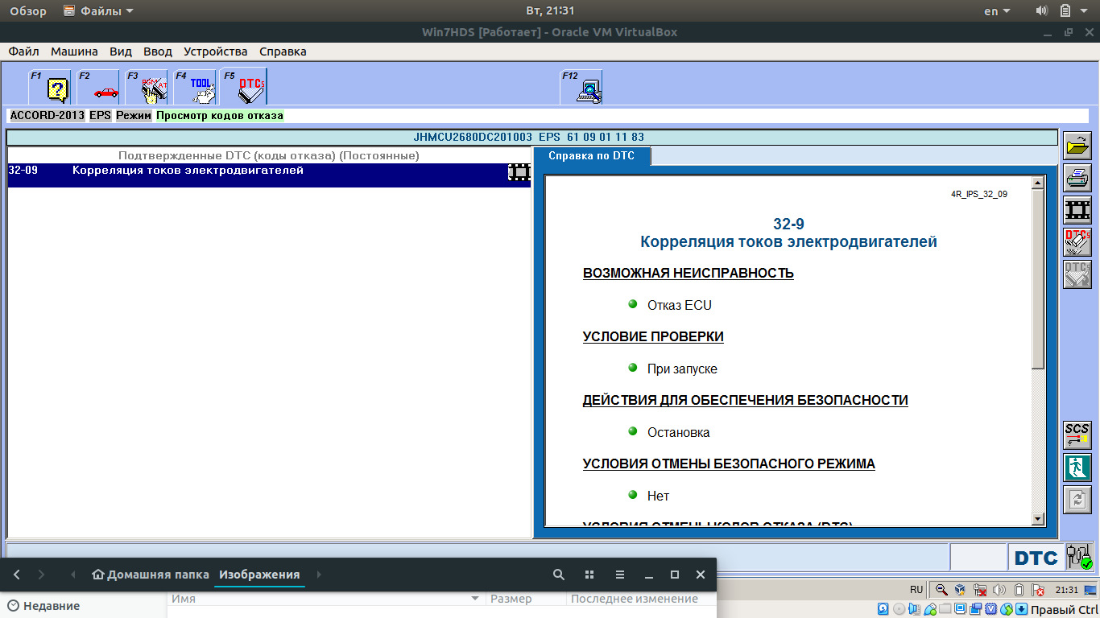1100x618 pixels.
Task: Click the VirtualBox optical disc indicator
Action: (x=899, y=609)
